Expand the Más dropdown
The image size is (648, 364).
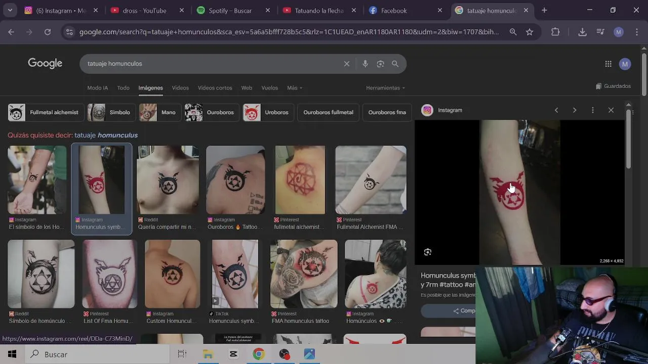click(x=295, y=88)
